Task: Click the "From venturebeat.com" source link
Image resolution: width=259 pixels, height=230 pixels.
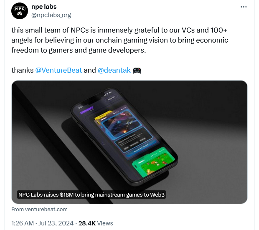Action: (39, 209)
